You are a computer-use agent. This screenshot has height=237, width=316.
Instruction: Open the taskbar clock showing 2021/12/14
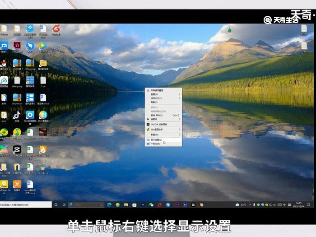click(298, 205)
